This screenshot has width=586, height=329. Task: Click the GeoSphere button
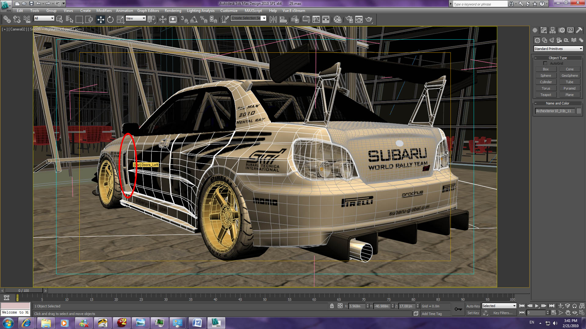(570, 76)
